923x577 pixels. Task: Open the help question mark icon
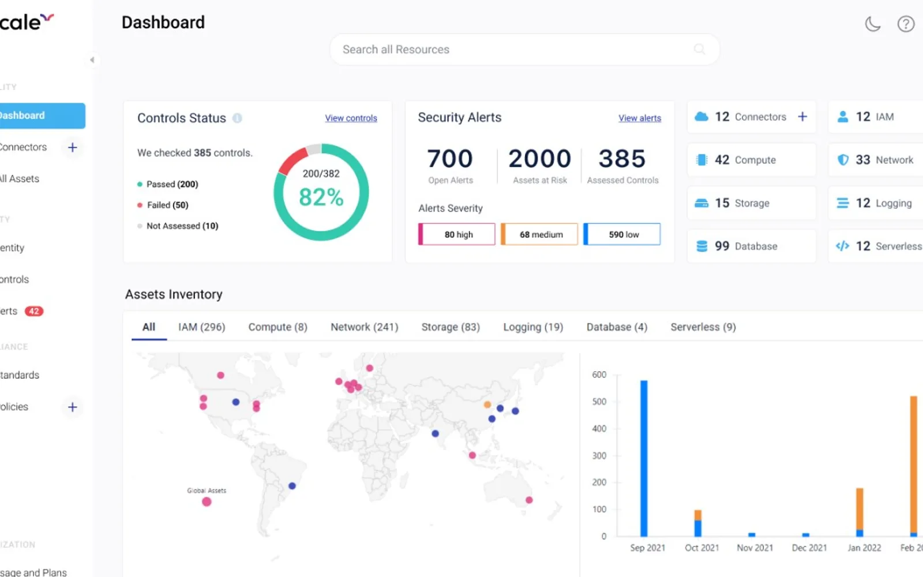tap(906, 24)
